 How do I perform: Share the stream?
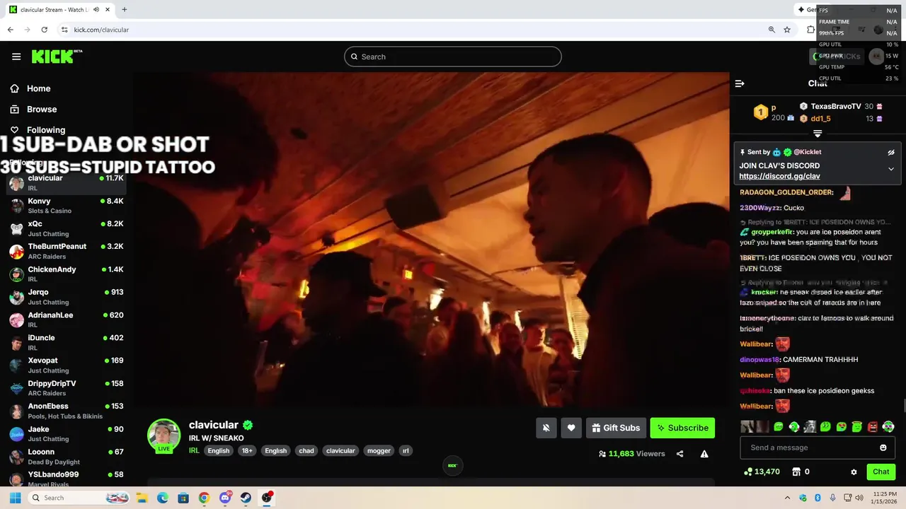pyautogui.click(x=679, y=454)
